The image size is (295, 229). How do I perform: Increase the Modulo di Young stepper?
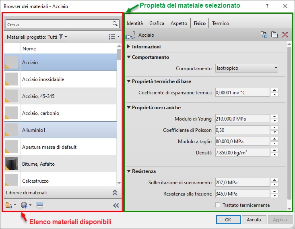pos(275,117)
